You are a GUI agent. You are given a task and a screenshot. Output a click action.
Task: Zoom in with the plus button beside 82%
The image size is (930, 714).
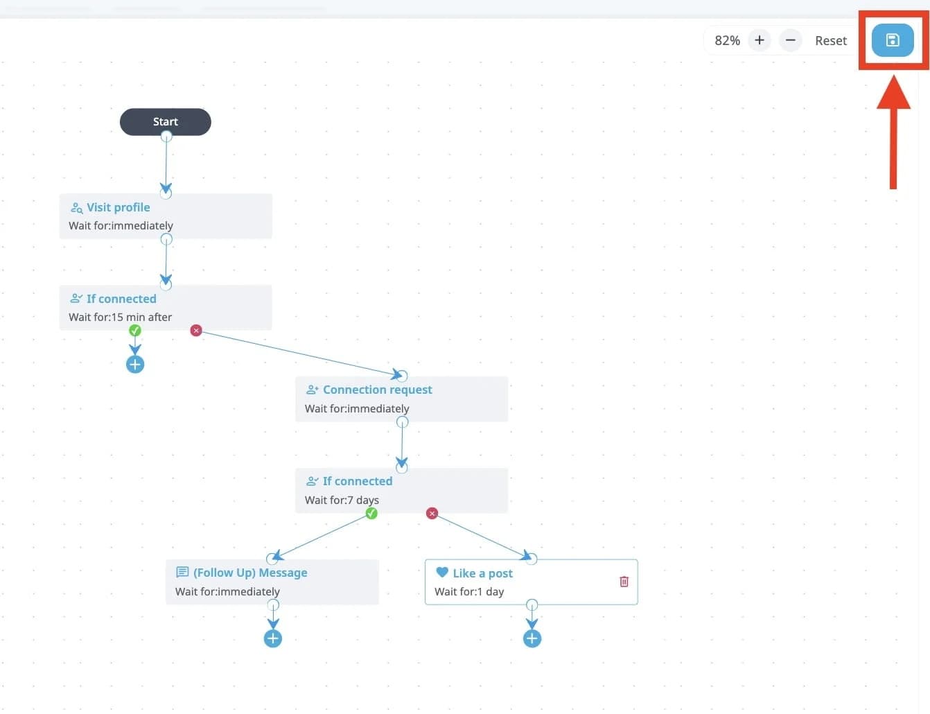tap(760, 40)
